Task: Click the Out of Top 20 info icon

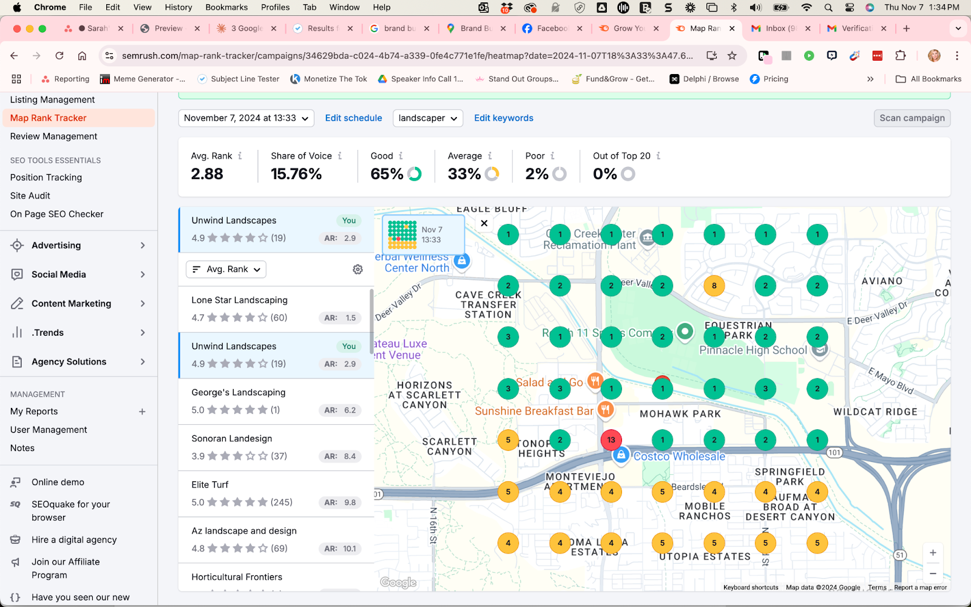Action: 658,156
